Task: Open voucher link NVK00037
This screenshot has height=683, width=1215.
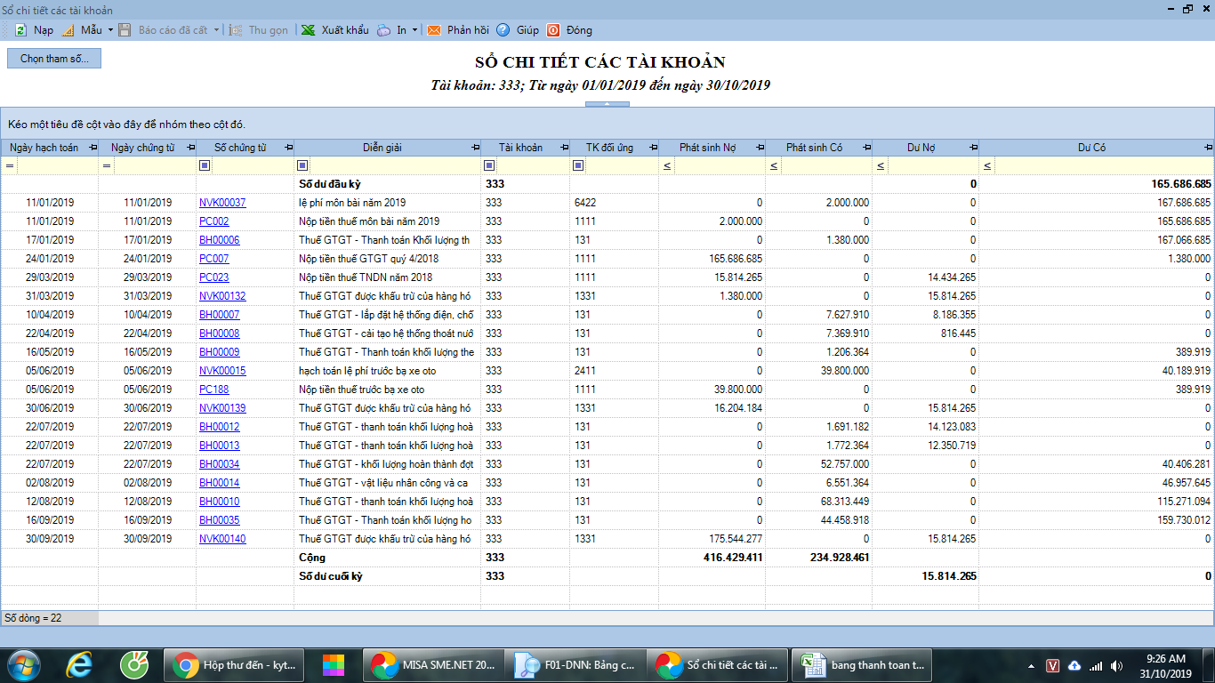Action: coord(222,203)
